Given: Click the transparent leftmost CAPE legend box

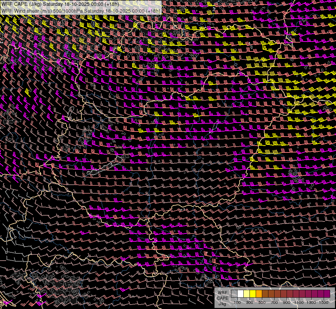Looking at the screenshot, I should coord(234,294).
